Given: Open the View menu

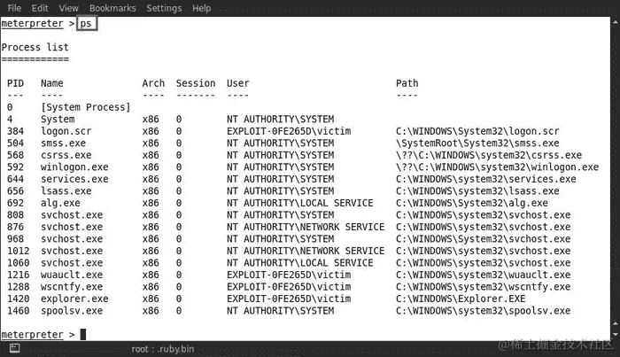Looking at the screenshot, I should pos(69,8).
